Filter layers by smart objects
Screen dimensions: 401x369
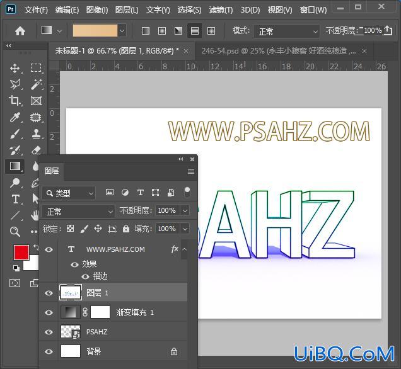pos(171,192)
